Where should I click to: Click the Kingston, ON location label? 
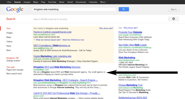pyautogui.click(x=12, y=58)
